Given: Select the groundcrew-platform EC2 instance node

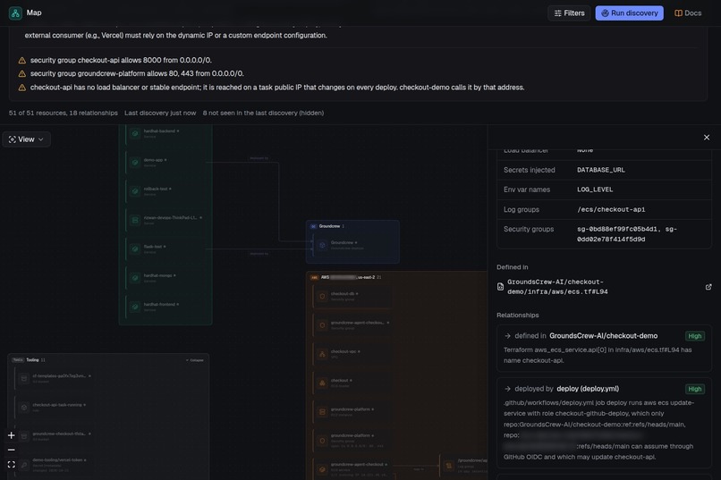Looking at the screenshot, I should (353, 412).
